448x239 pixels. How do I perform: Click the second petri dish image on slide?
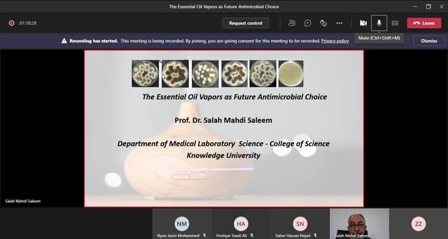pyautogui.click(x=175, y=74)
